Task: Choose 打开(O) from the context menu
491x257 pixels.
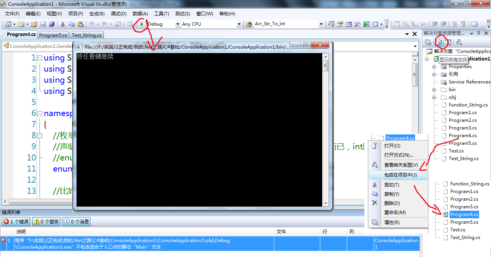Action: point(398,146)
